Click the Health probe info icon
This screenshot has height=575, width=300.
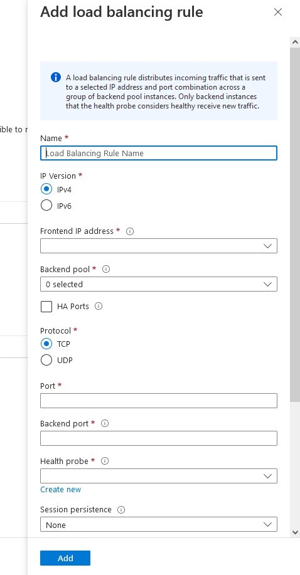(105, 462)
